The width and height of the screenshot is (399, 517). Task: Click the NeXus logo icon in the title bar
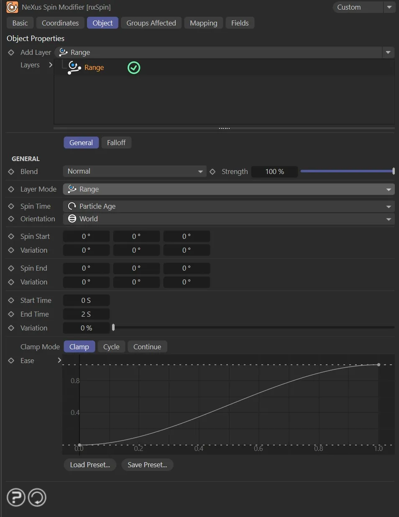point(12,7)
